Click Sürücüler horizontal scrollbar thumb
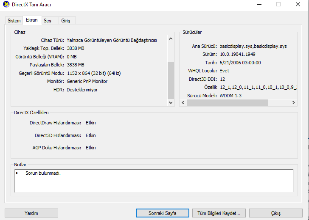The height and width of the screenshot is (220, 309). tap(228, 102)
